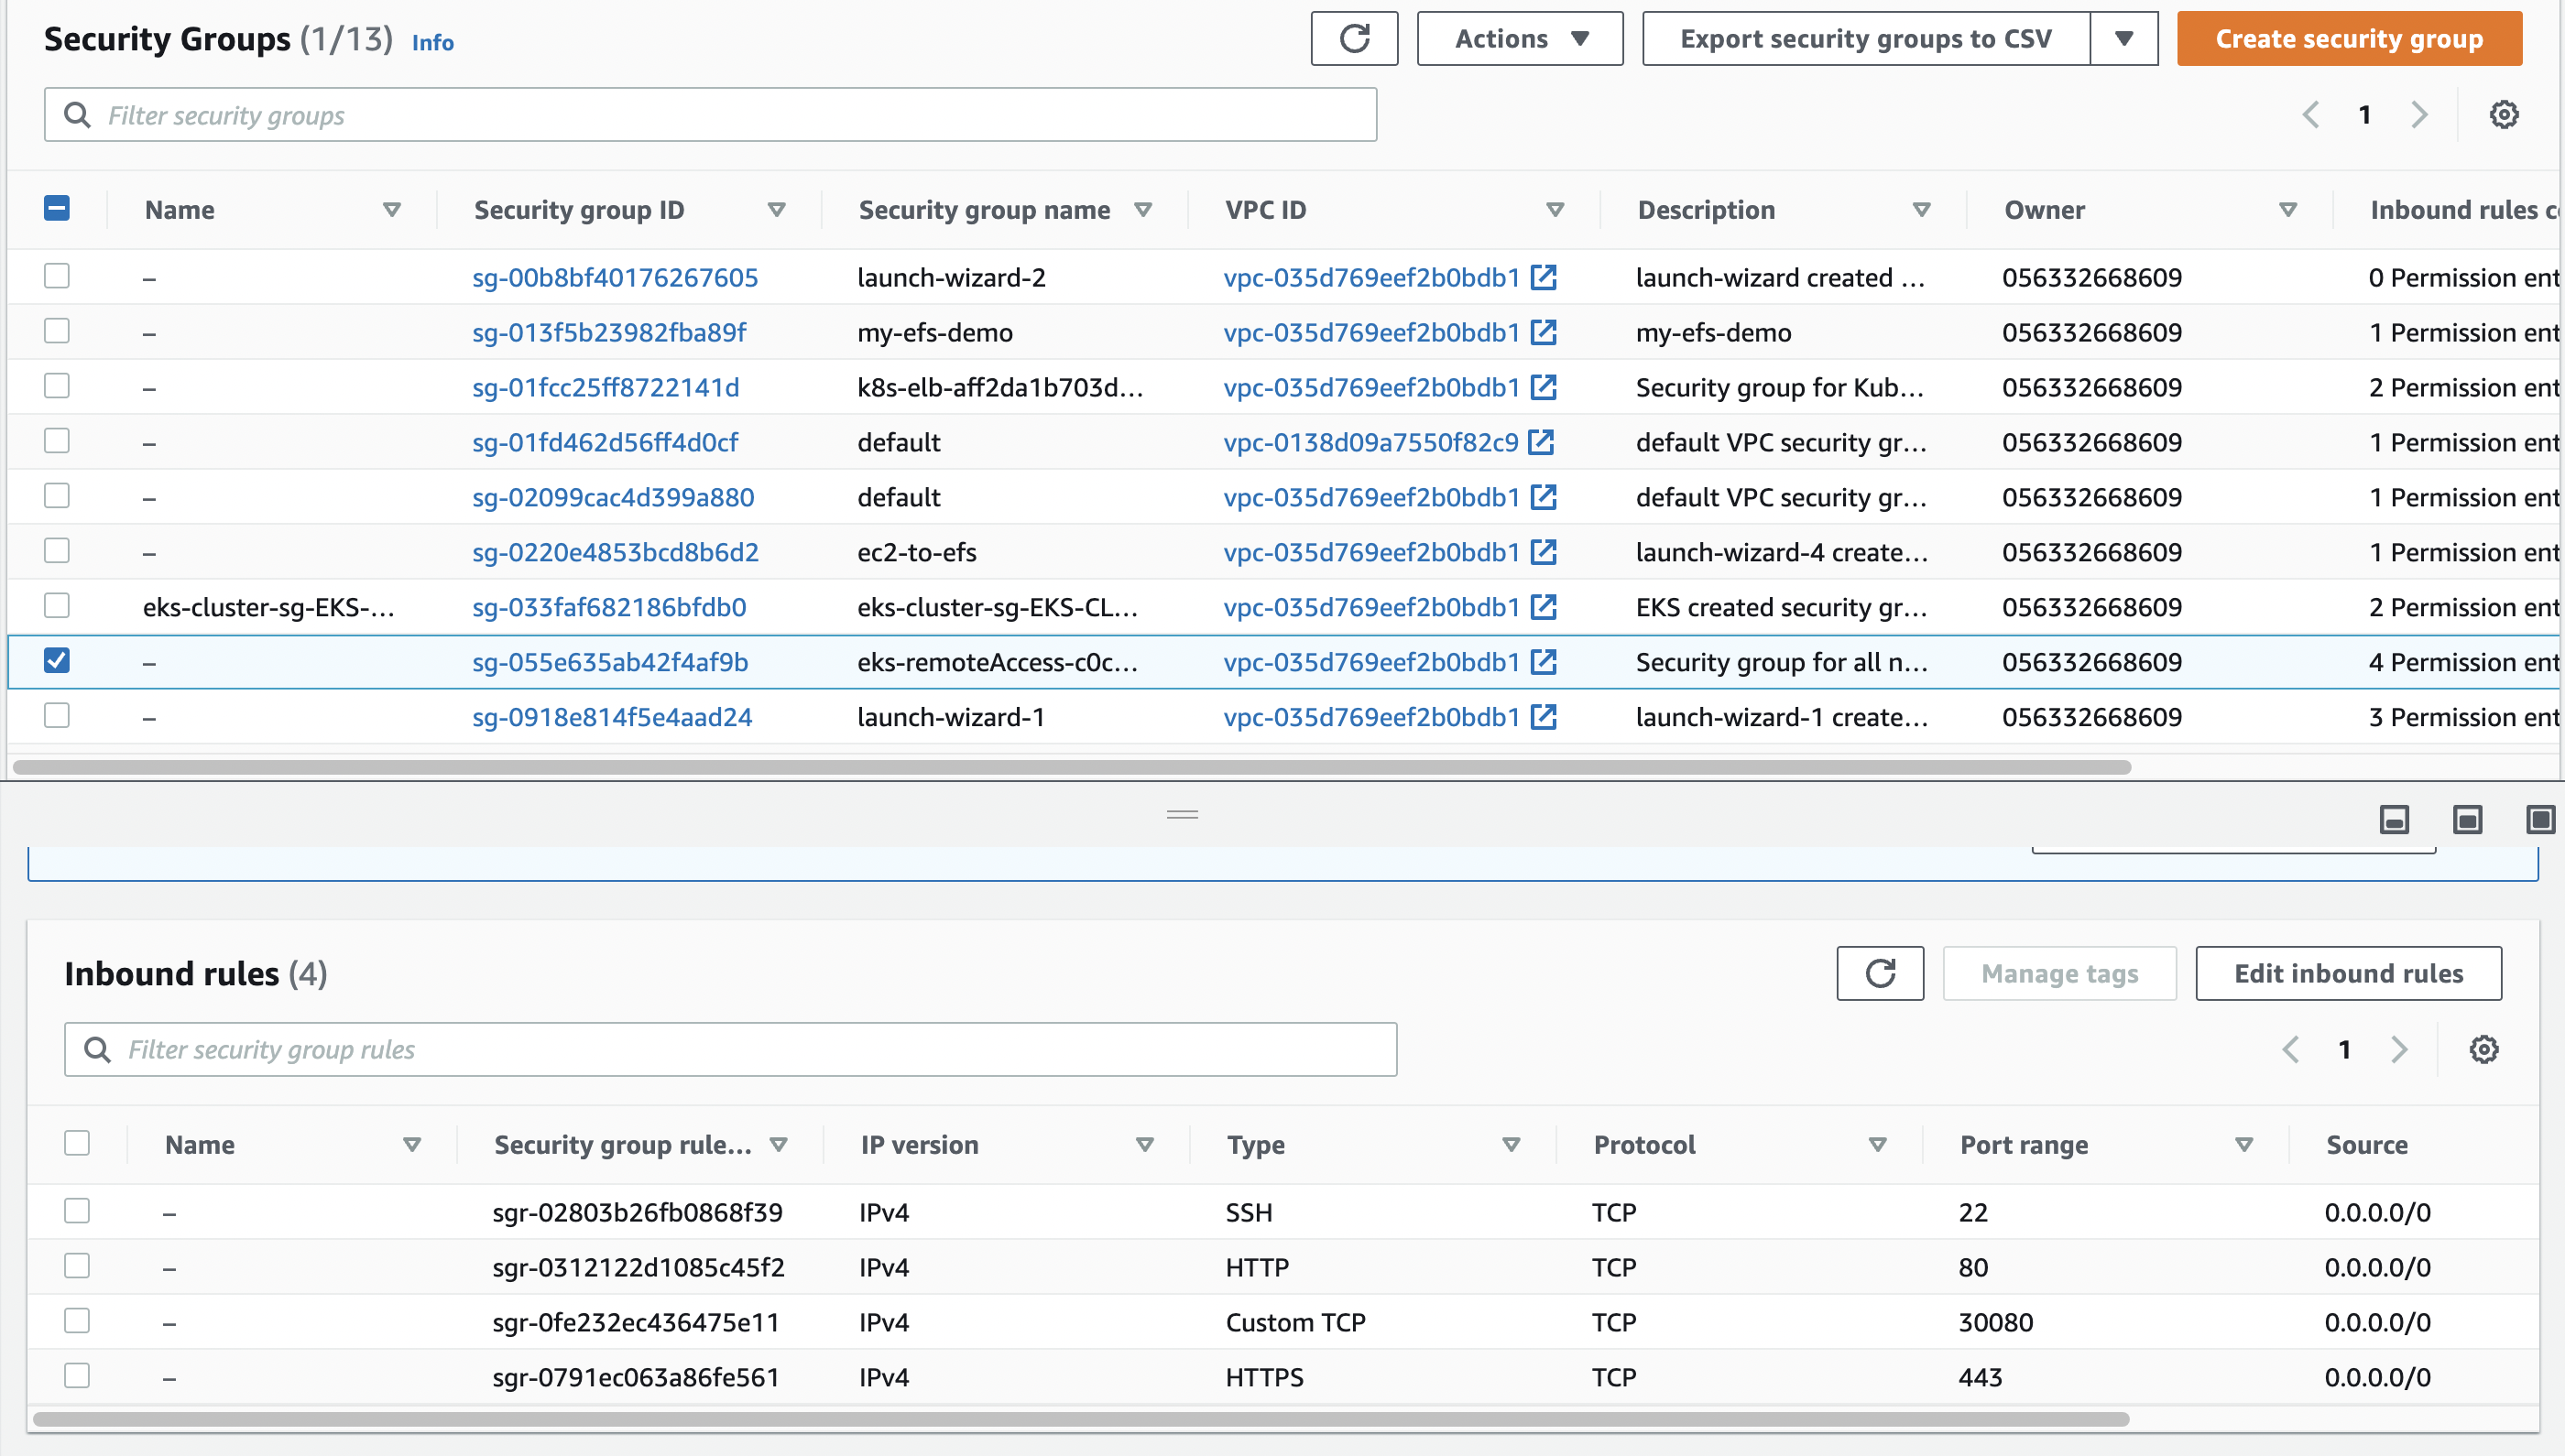Uncheck the sg-055e635ab42f4af9b row

pyautogui.click(x=57, y=661)
